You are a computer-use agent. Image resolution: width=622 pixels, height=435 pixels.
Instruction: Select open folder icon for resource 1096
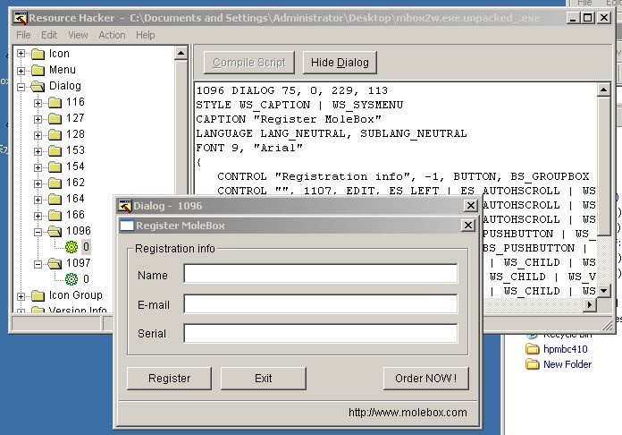click(x=55, y=231)
